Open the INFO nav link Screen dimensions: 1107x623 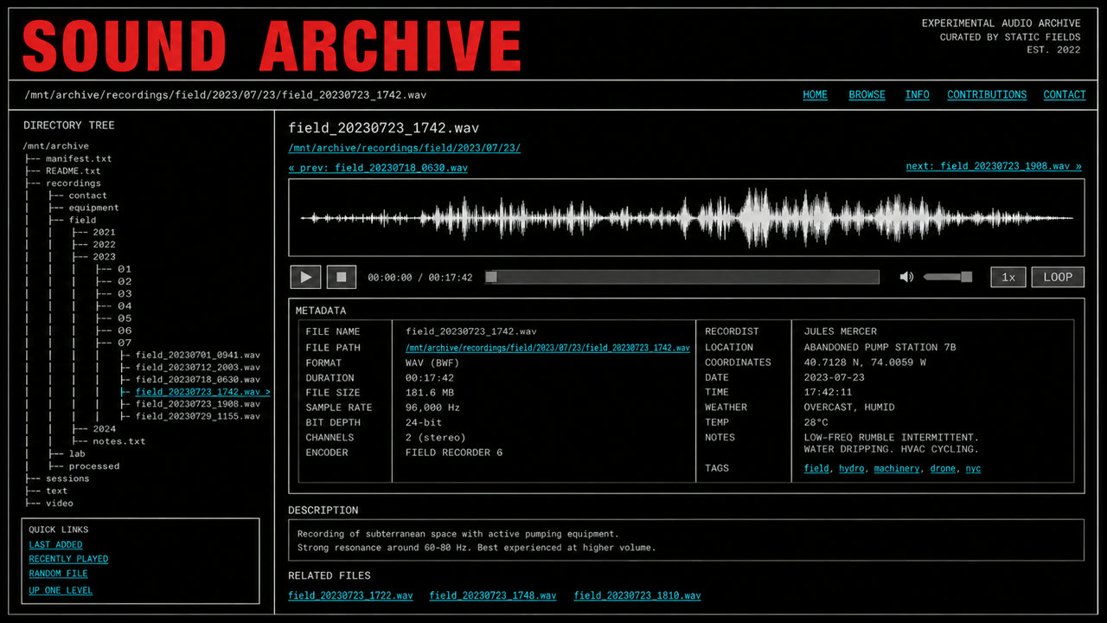click(918, 95)
